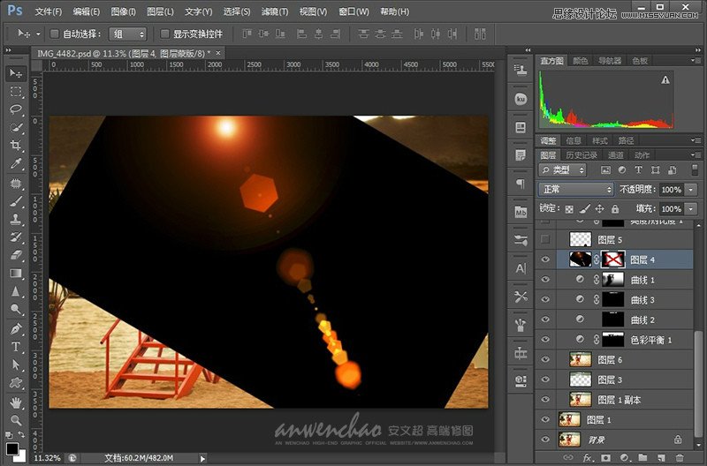This screenshot has width=707, height=466.
Task: Select the Crop tool
Action: pyautogui.click(x=16, y=146)
